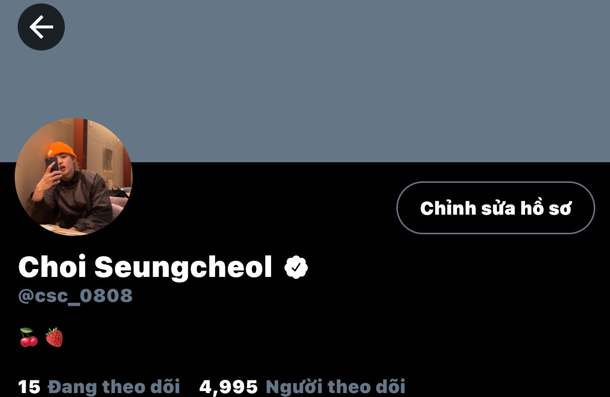Image resolution: width=610 pixels, height=397 pixels.
Task: Open the circular profile picture
Action: (74, 177)
